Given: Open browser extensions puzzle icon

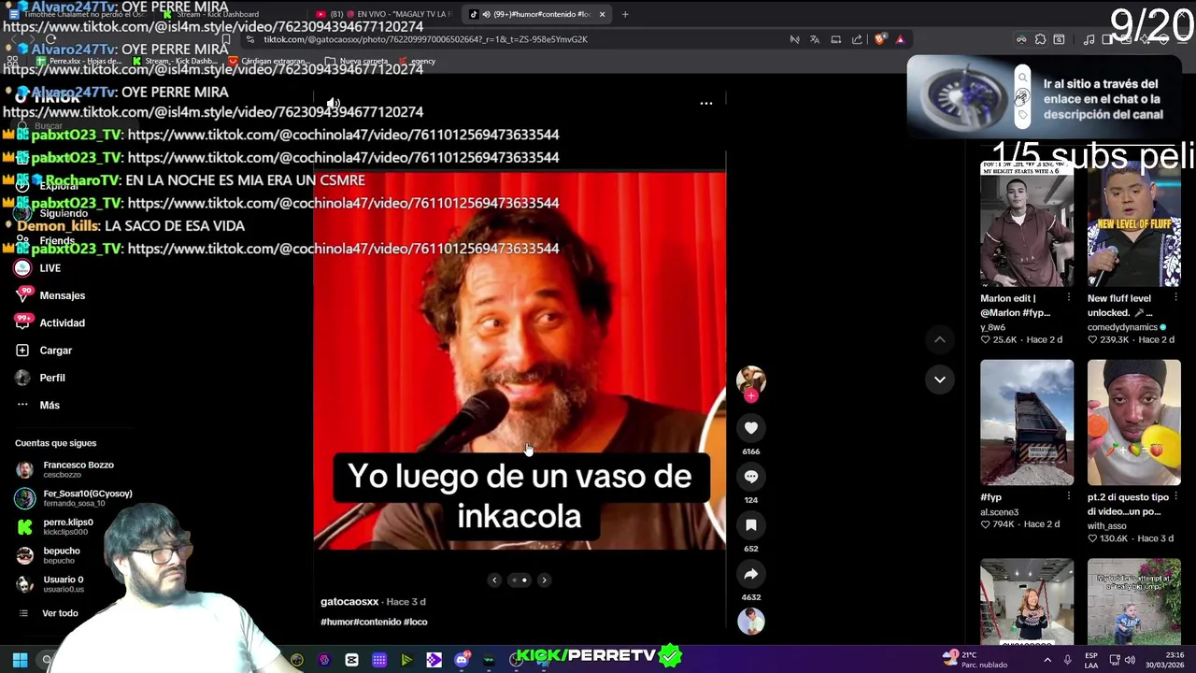Looking at the screenshot, I should point(1040,39).
